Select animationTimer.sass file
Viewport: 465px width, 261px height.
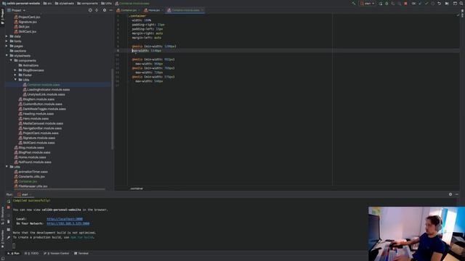pyautogui.click(x=31, y=172)
